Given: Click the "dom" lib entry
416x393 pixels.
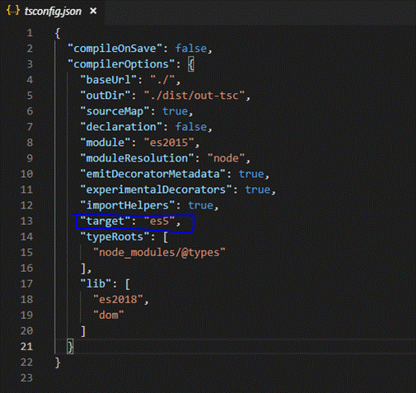Looking at the screenshot, I should pyautogui.click(x=109, y=316).
